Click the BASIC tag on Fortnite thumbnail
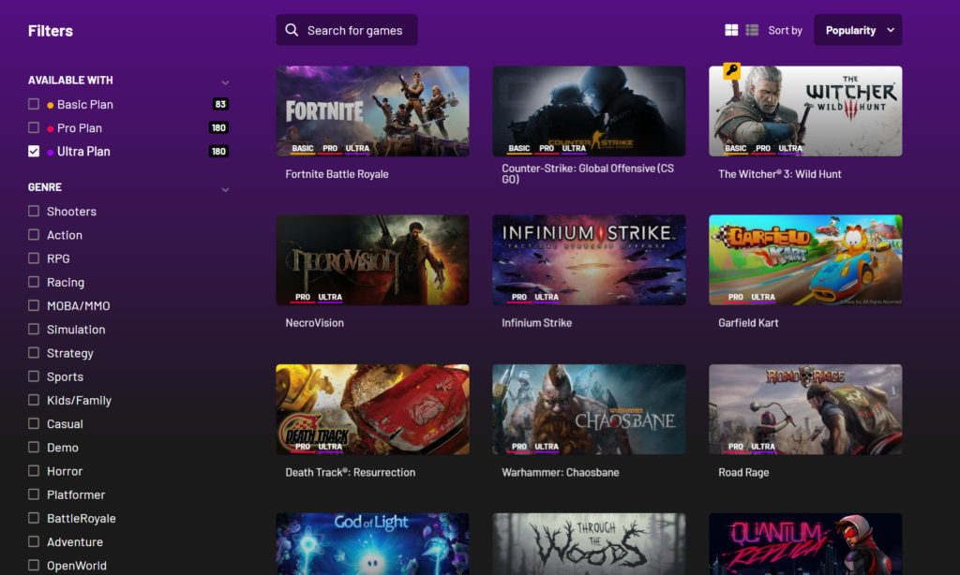 (x=303, y=148)
